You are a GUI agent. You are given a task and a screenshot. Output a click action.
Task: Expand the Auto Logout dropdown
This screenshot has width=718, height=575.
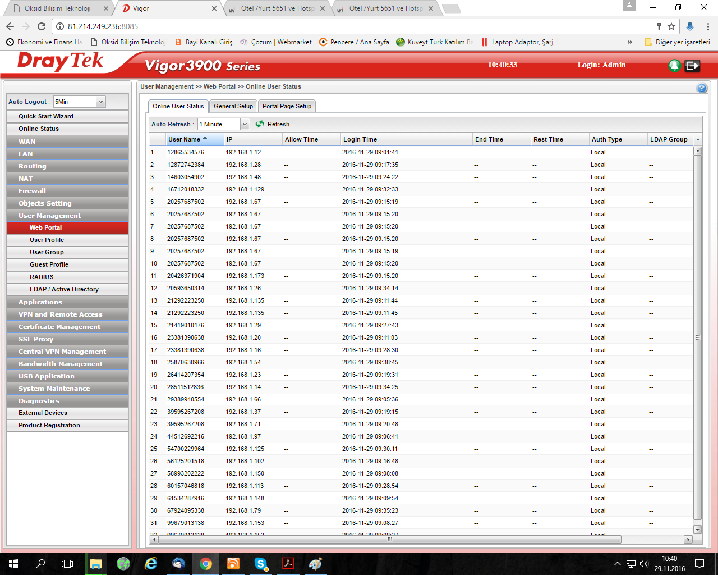[101, 102]
